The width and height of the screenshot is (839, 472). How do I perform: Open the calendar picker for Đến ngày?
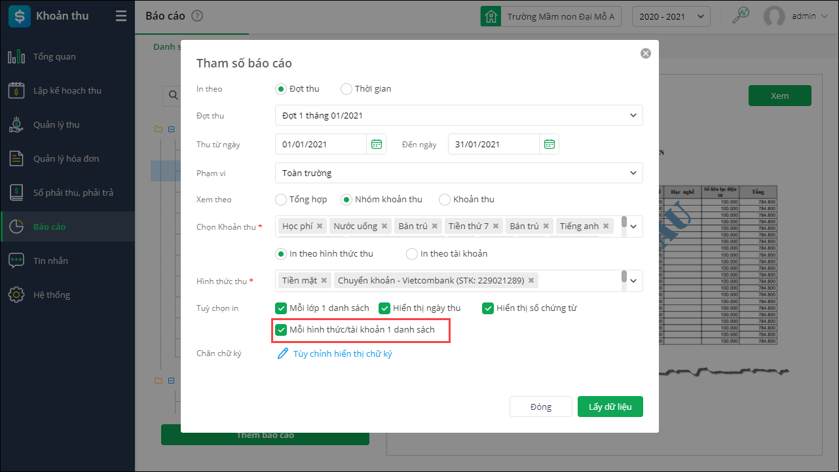pos(549,145)
